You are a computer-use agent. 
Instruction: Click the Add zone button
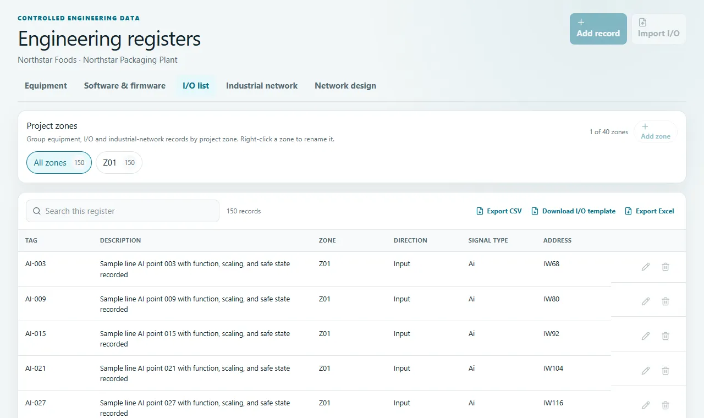pyautogui.click(x=656, y=132)
